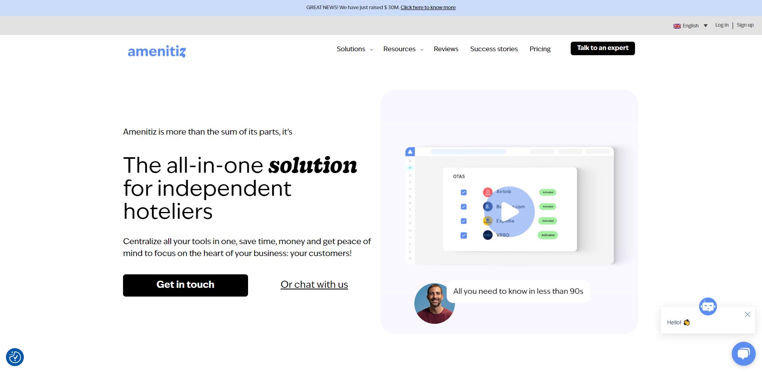Click Booking.com Activated status badge

[x=548, y=206]
